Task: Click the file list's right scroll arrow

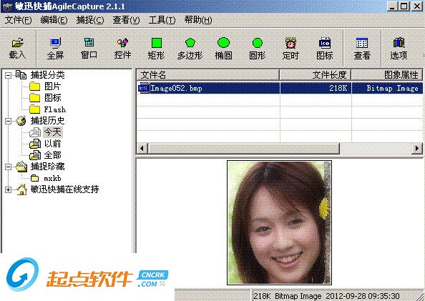Action: coord(417,149)
